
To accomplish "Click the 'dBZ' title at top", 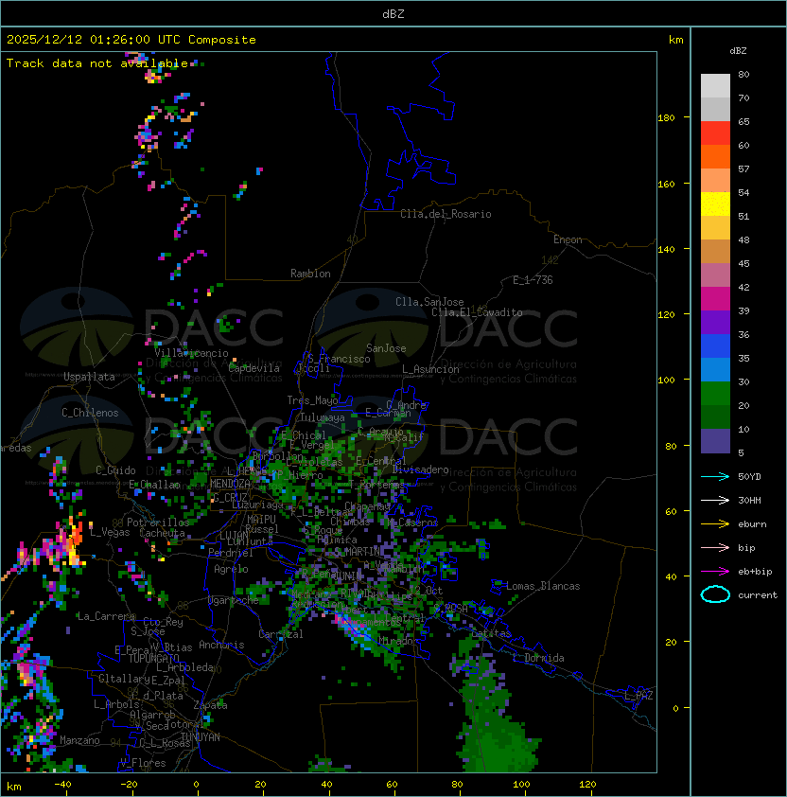I will pos(393,13).
